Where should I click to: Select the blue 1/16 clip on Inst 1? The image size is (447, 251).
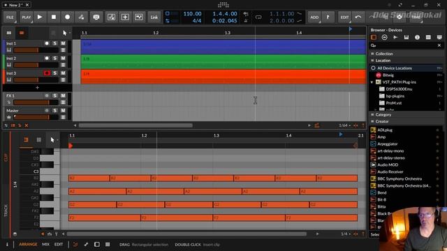pos(223,47)
